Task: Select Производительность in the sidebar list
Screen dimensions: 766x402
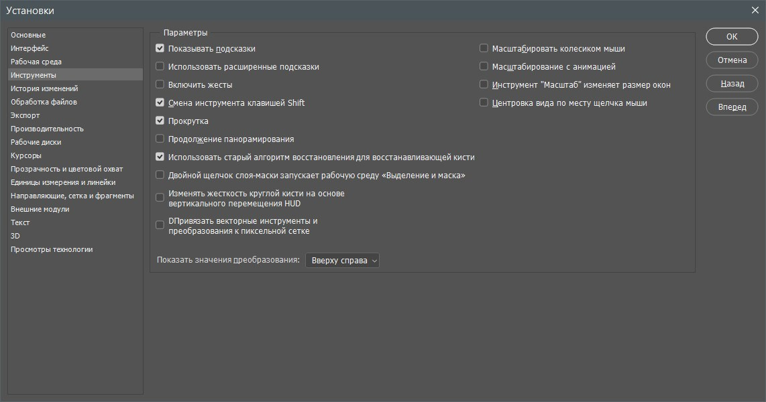Action: [47, 129]
